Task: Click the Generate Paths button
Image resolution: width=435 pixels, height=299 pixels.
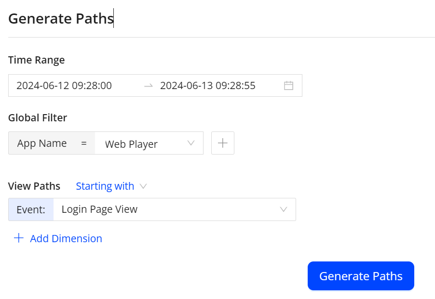Action: (x=361, y=276)
